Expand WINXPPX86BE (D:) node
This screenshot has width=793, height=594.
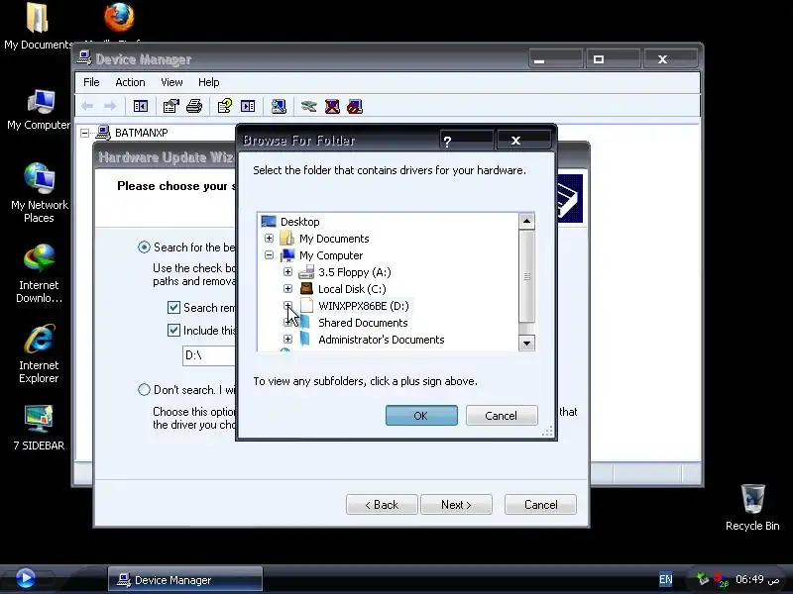[287, 305]
